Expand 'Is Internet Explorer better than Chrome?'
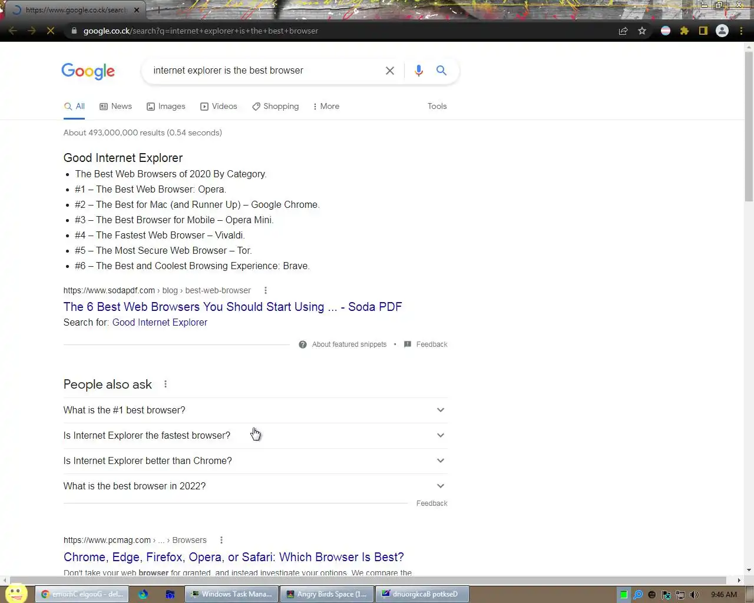754x603 pixels. [255, 461]
